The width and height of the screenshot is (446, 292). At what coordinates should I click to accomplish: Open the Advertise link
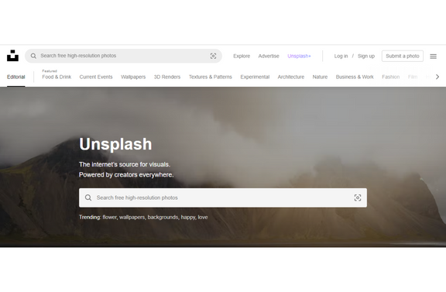coord(269,56)
